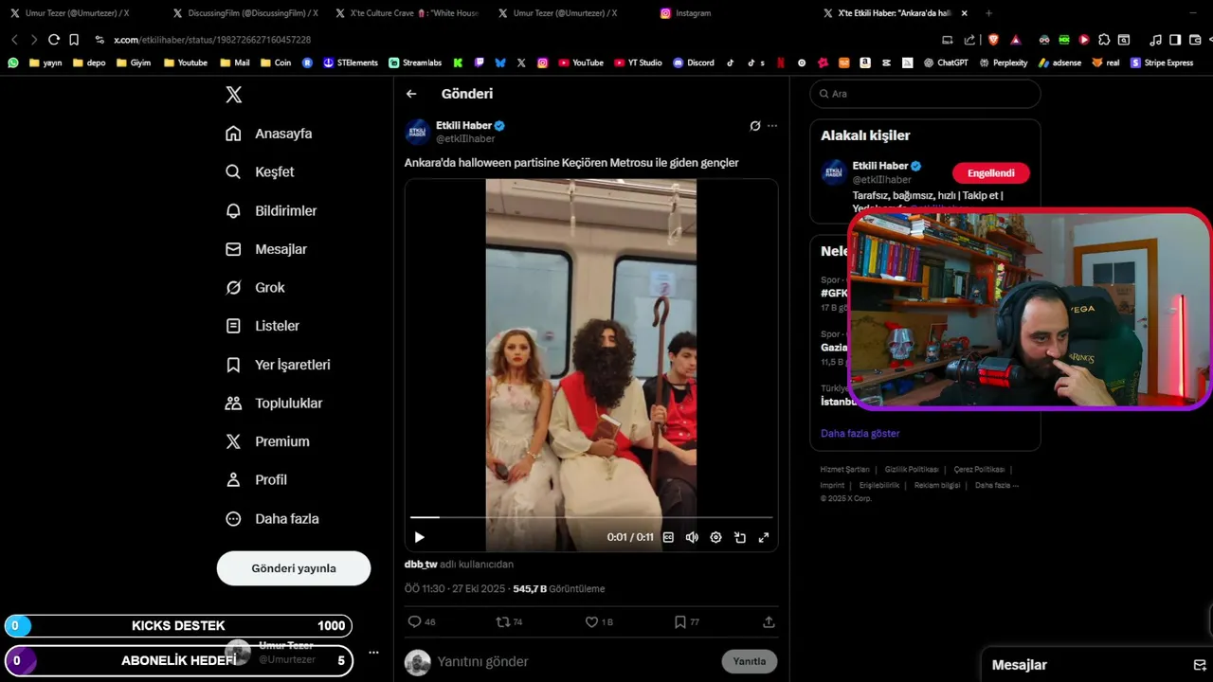Open Anasayfa in the sidebar
1213x682 pixels.
pos(269,134)
